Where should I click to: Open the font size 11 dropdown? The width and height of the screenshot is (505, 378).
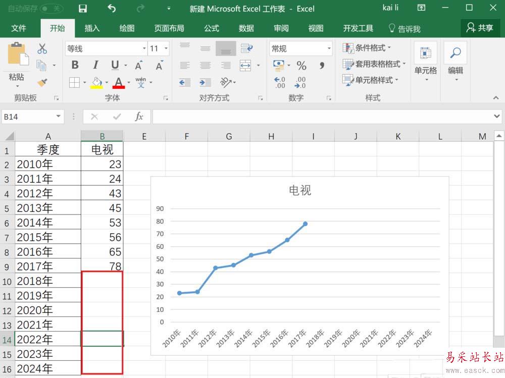tap(166, 48)
